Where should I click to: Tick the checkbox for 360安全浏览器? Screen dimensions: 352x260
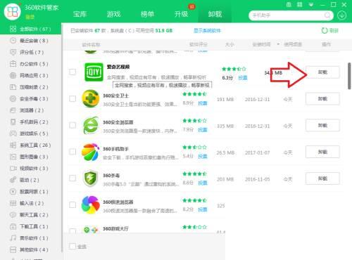(x=73, y=125)
